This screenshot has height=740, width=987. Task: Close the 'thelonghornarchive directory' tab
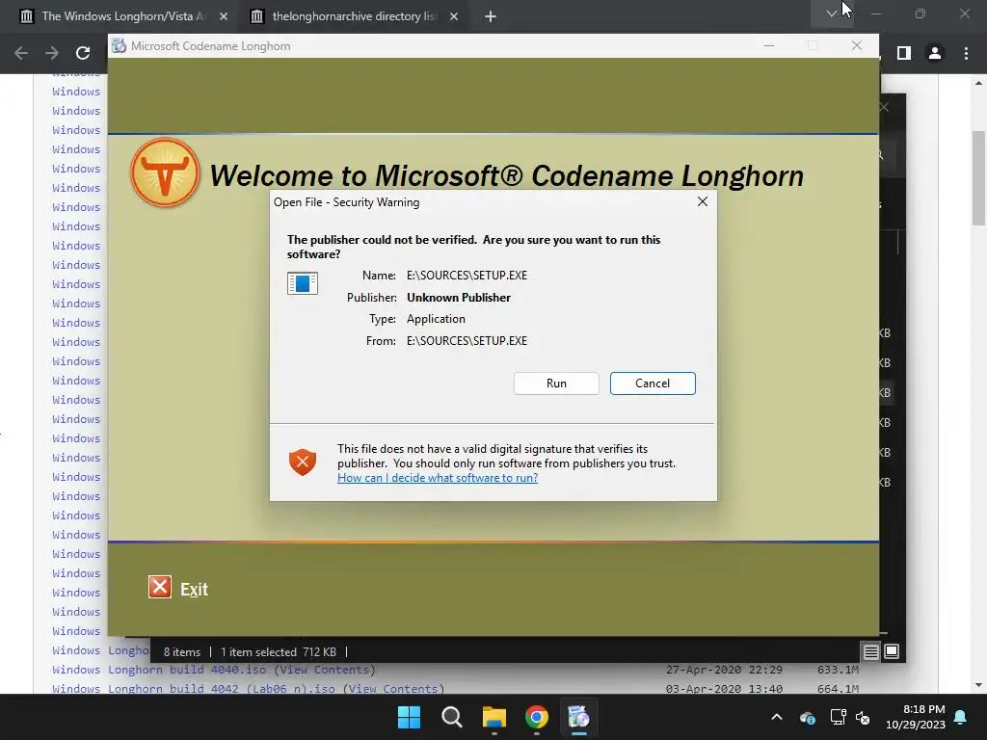454,16
